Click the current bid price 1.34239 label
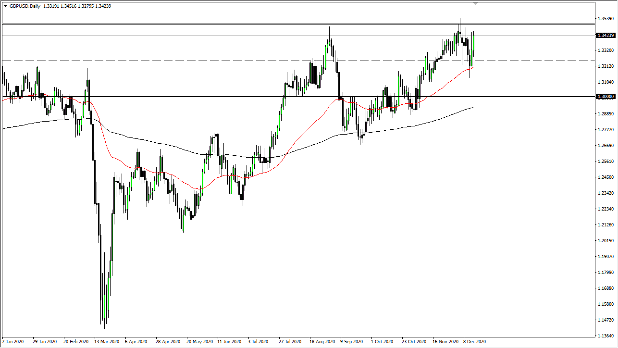Viewport: 618px width, 348px height. (x=606, y=35)
